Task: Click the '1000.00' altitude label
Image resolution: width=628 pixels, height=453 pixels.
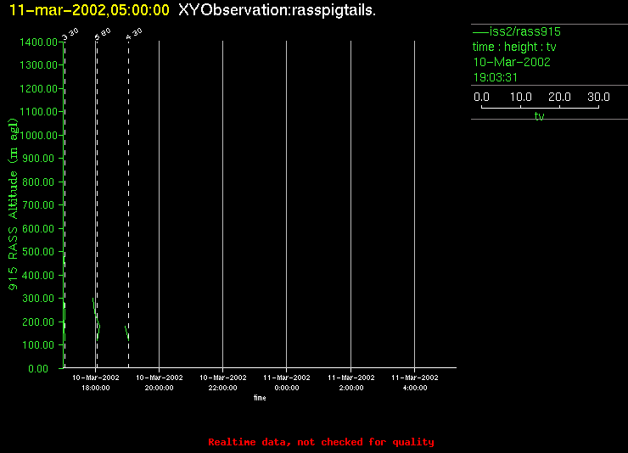Action: pyautogui.click(x=38, y=135)
